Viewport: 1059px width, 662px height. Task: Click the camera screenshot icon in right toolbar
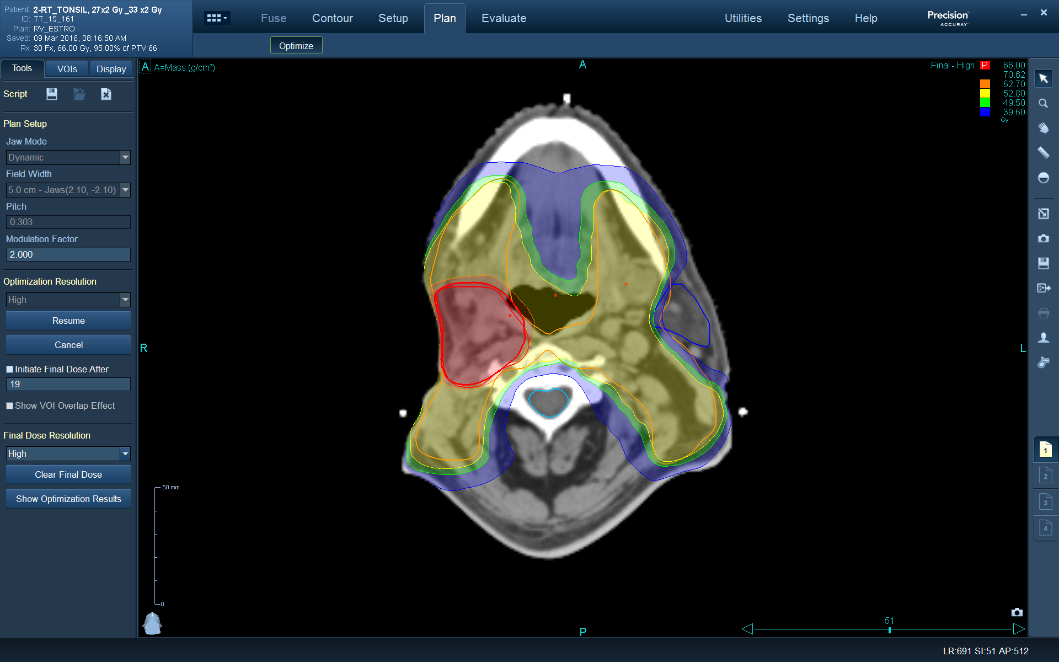tap(1043, 239)
